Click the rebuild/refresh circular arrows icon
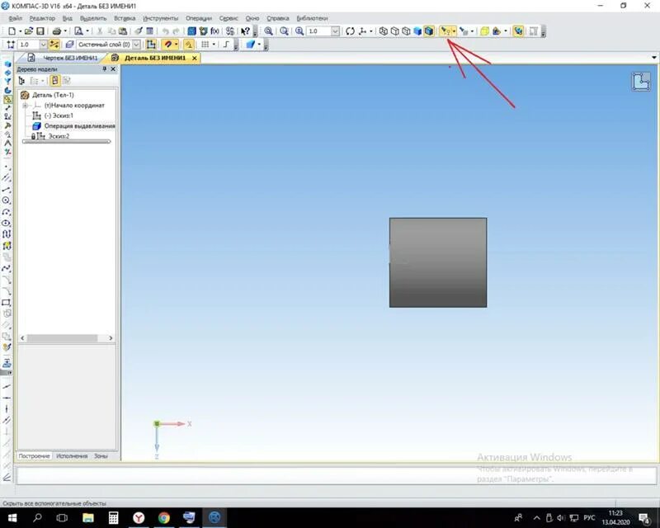This screenshot has height=528, width=660. point(350,31)
